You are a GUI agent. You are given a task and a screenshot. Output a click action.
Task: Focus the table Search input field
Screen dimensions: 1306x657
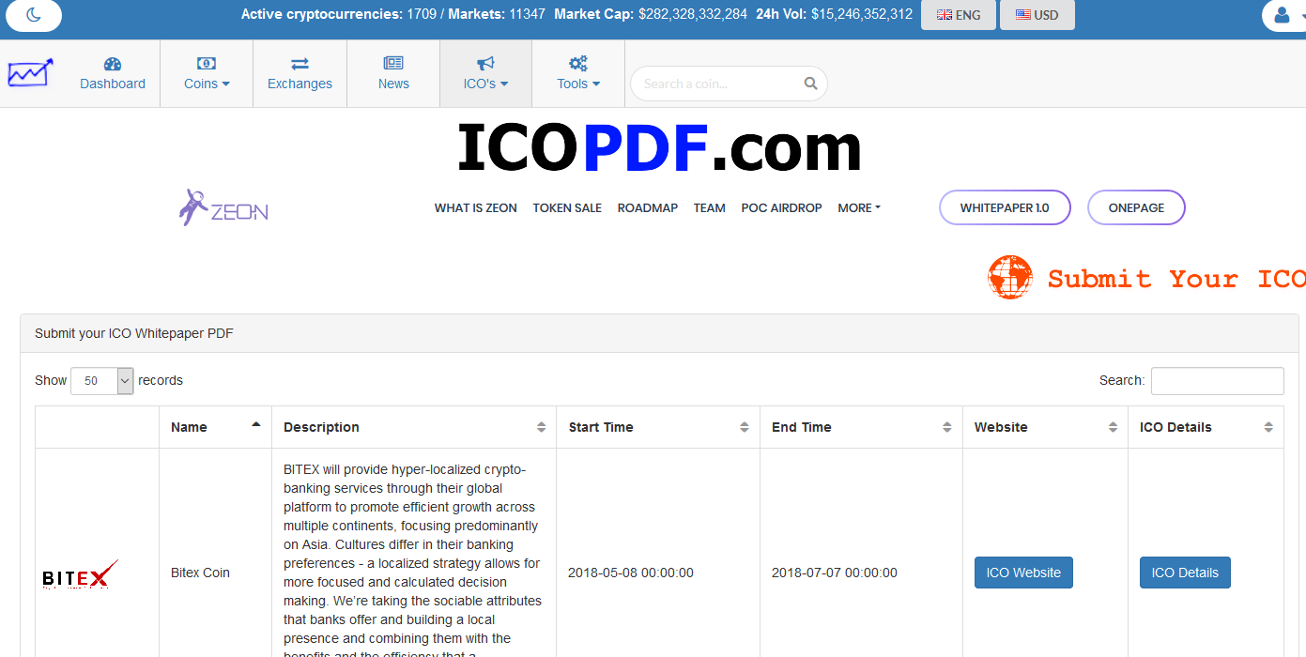tap(1217, 381)
